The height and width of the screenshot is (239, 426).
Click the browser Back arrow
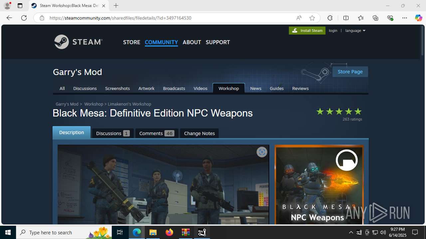tap(9, 18)
